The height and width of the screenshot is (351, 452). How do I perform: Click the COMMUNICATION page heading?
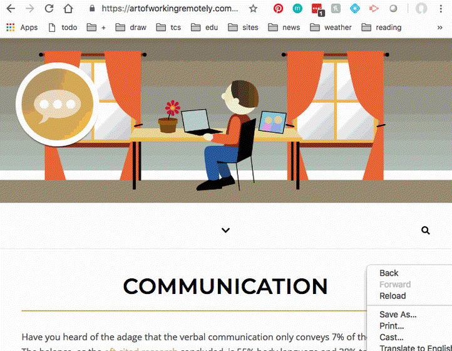225,286
